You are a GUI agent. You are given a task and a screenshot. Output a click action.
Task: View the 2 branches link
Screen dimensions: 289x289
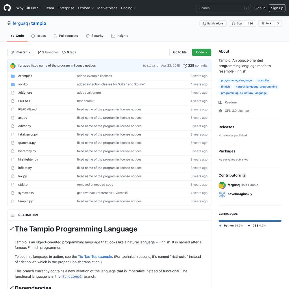tap(48, 52)
